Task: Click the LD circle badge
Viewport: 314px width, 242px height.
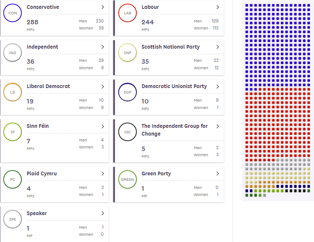Action: point(13,92)
